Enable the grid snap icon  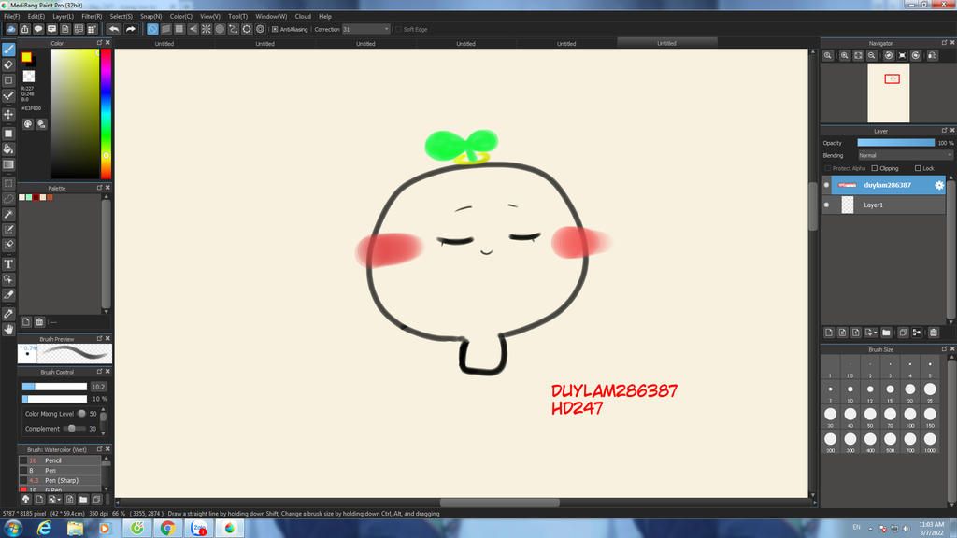coord(179,29)
